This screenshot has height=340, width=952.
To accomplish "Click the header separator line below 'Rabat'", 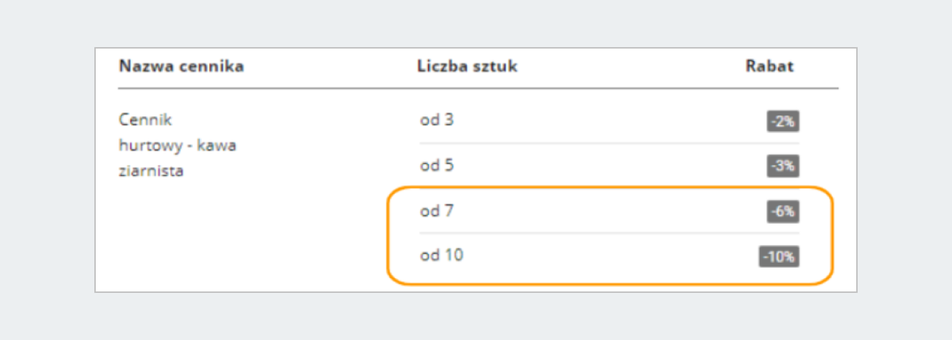I will click(x=770, y=88).
